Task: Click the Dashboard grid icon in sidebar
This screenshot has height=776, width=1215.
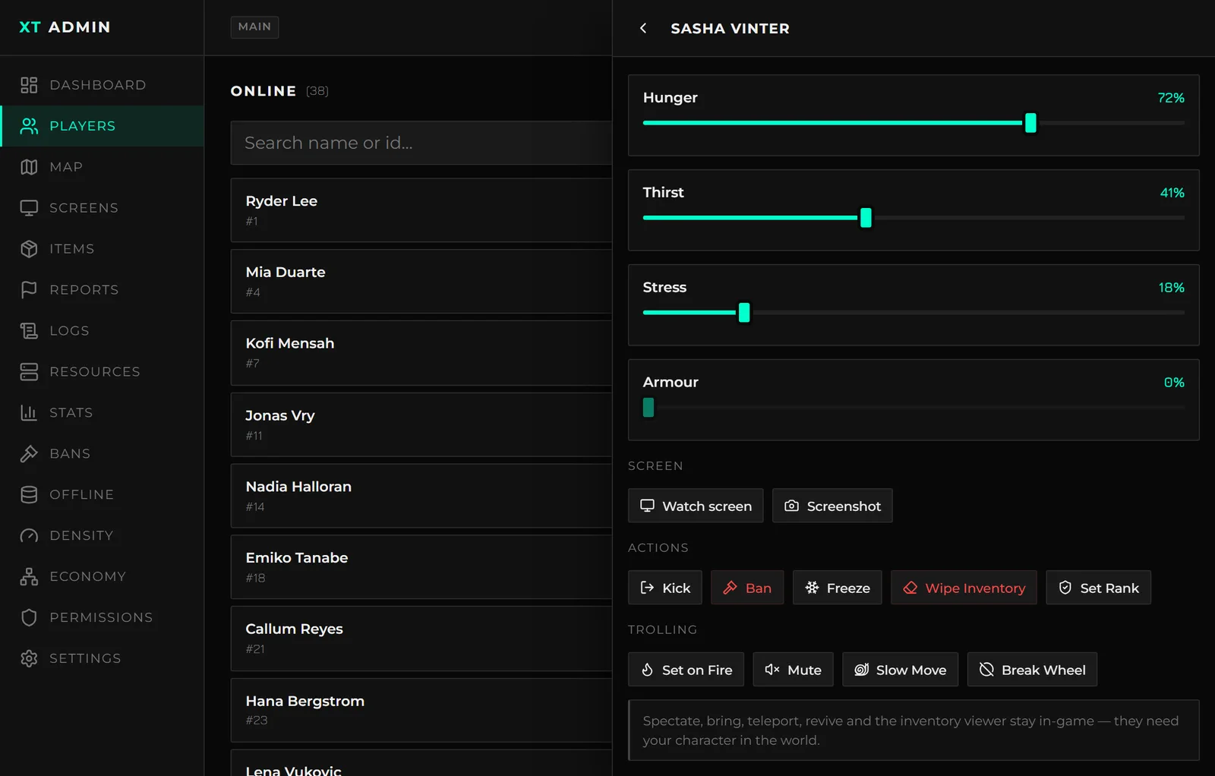Action: coord(29,85)
